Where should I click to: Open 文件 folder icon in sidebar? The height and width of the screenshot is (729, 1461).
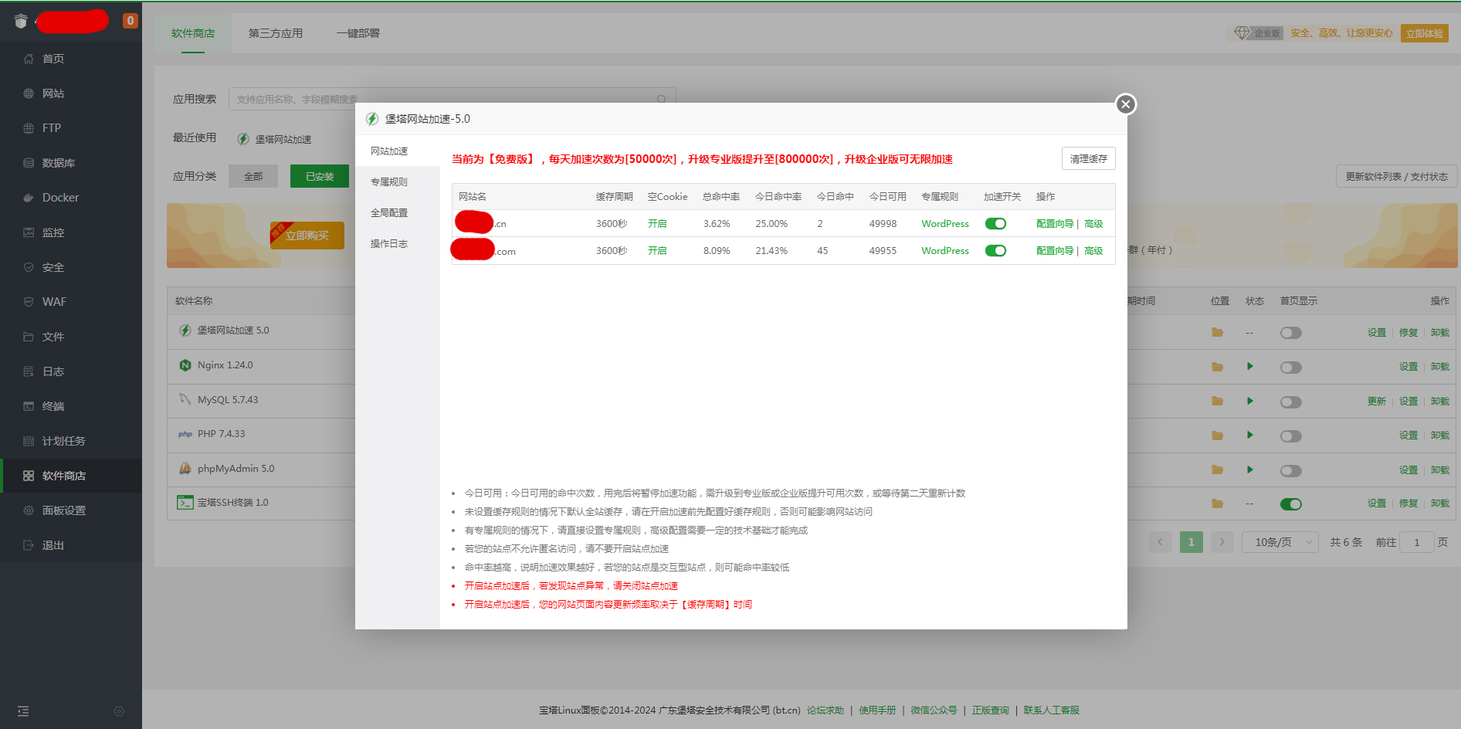coord(29,337)
